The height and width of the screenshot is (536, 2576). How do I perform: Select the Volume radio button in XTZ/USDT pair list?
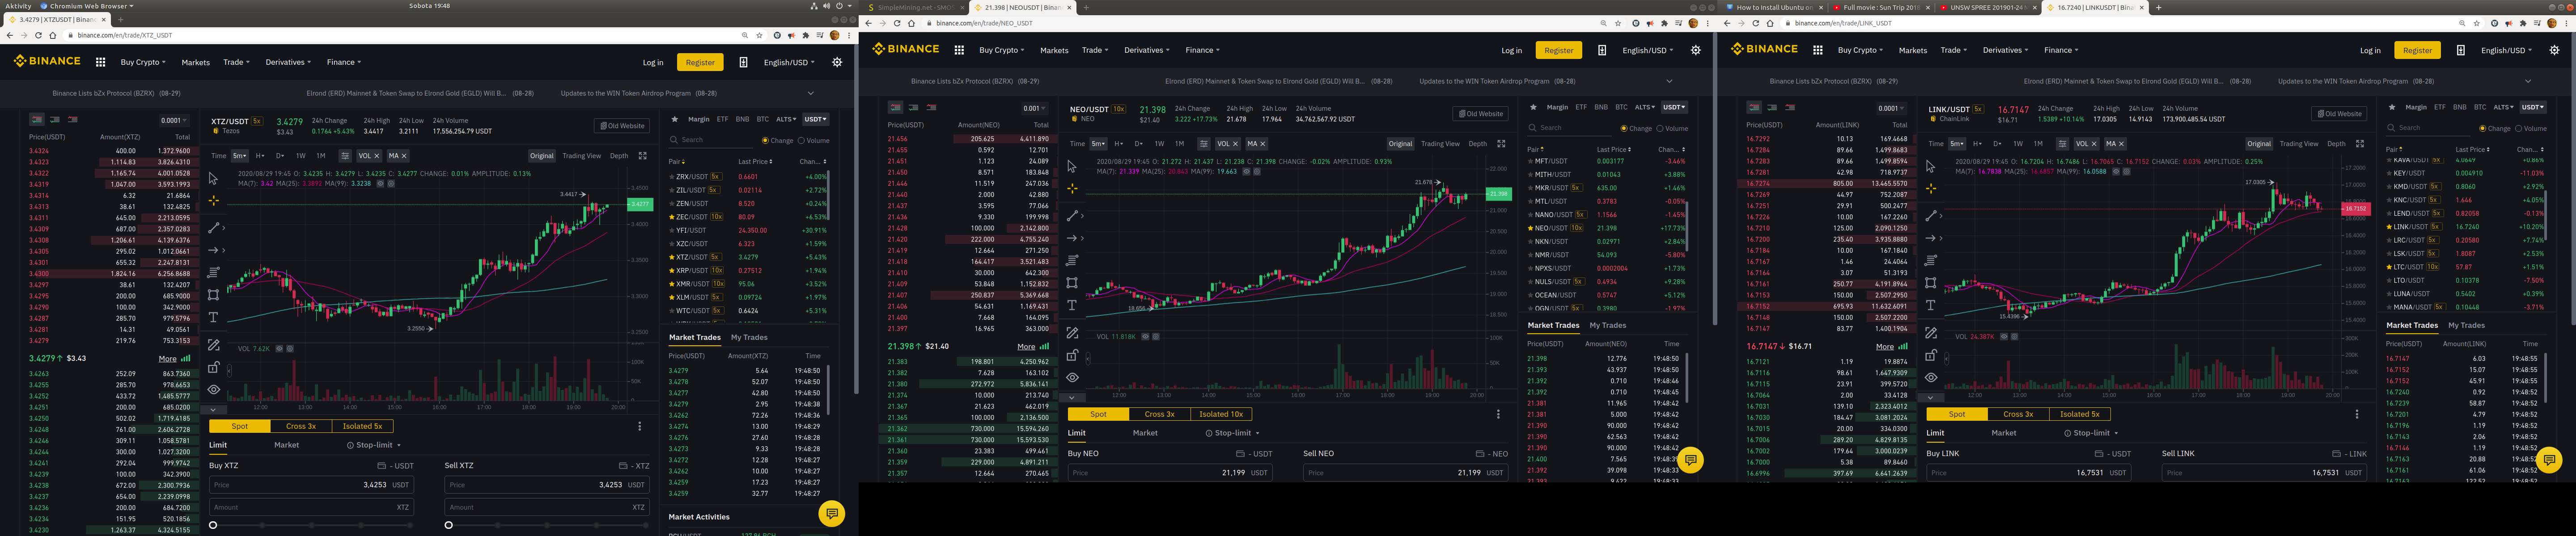[x=802, y=141]
